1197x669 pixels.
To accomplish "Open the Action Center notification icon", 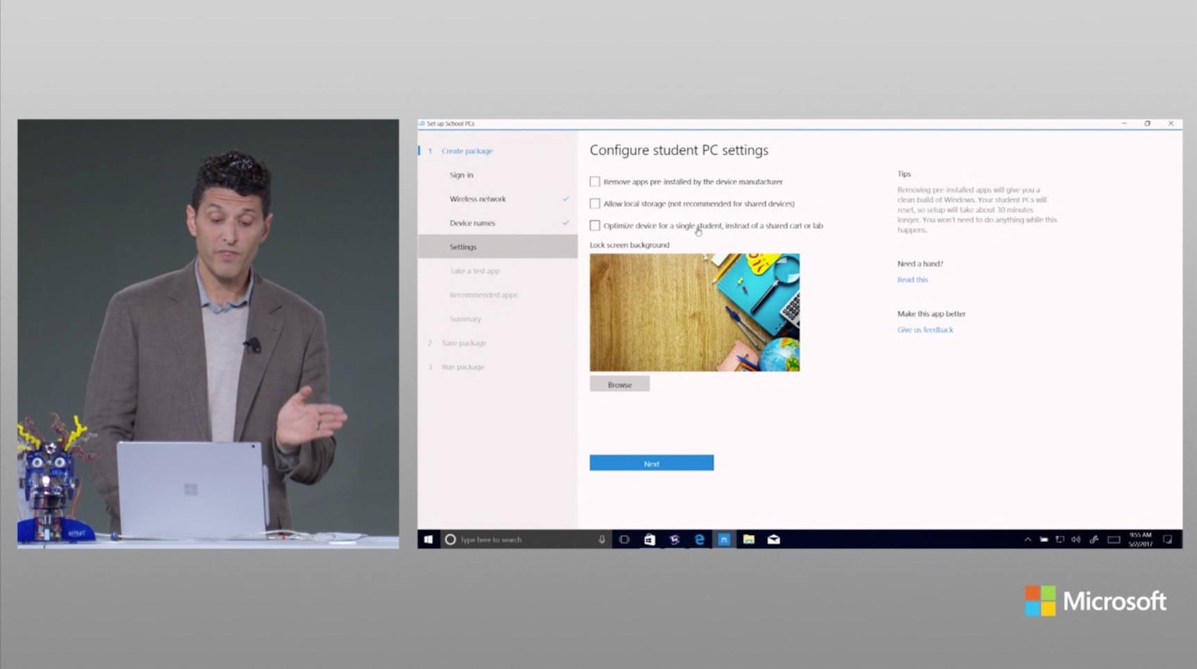I will (1167, 539).
